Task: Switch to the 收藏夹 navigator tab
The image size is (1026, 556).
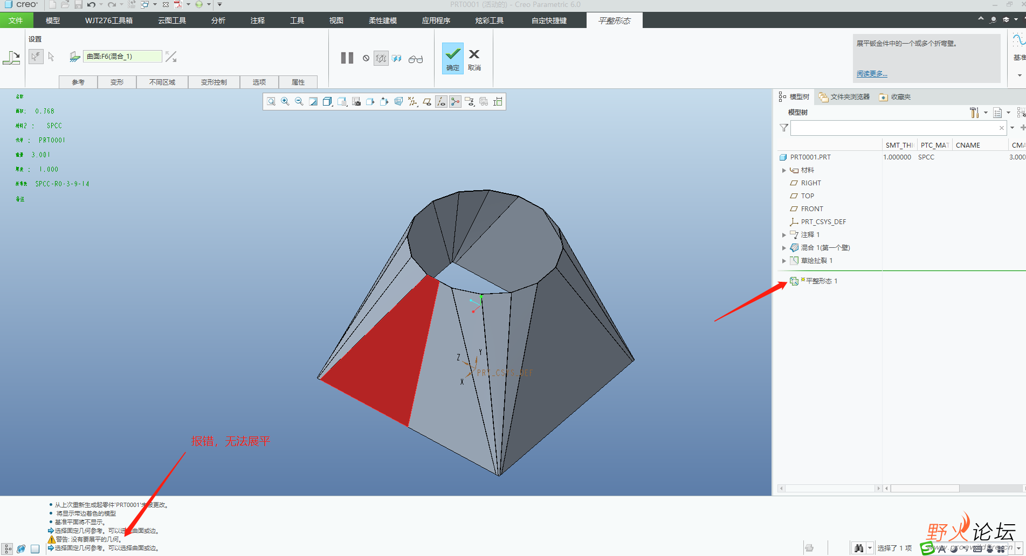Action: (895, 97)
